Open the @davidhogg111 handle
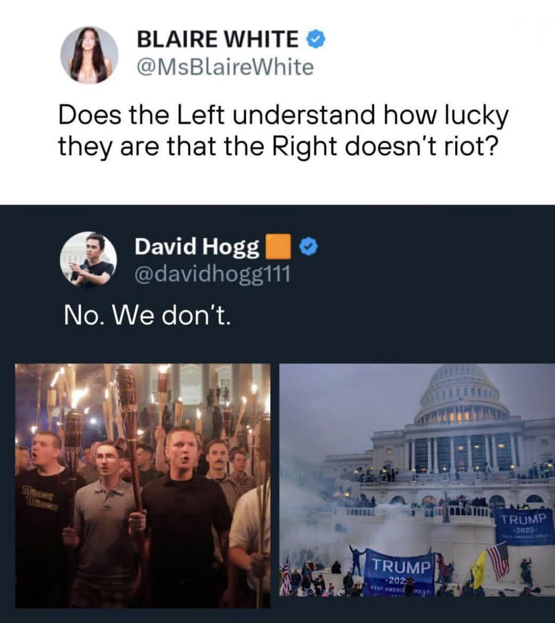Viewport: 555px width, 623px height. coord(212,274)
